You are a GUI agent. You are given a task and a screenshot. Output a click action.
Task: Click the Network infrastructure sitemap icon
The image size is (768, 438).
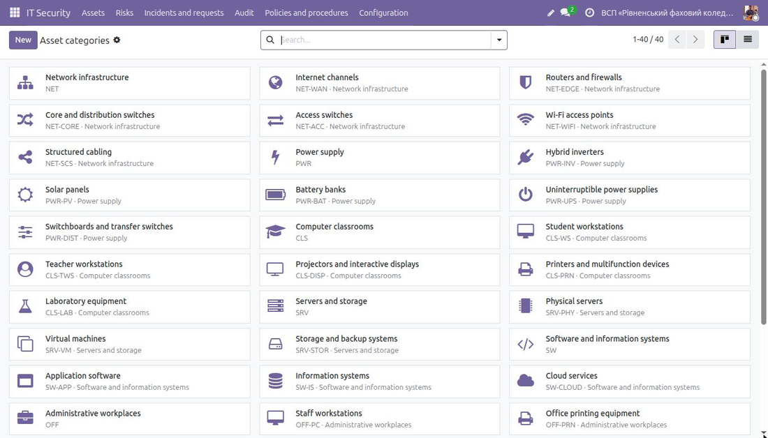tap(25, 83)
